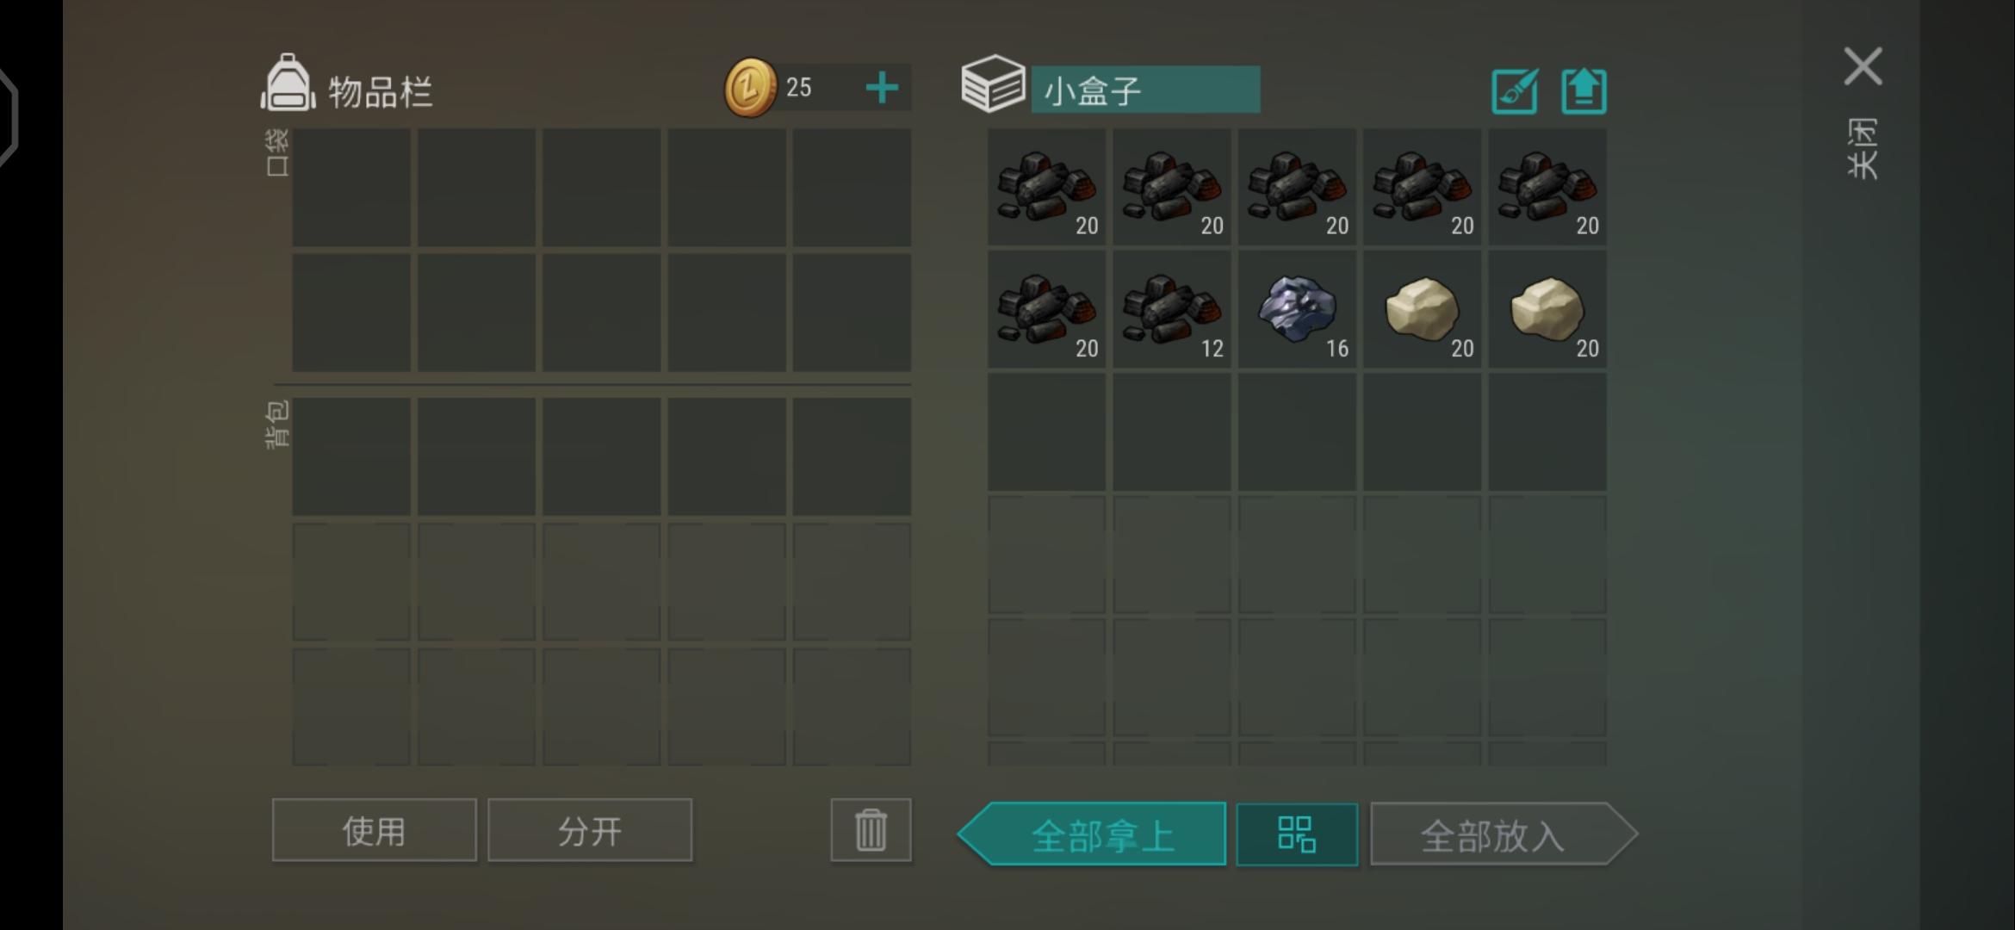Viewport: 2015px width, 930px height.
Task: Select the last limestone stack in the box
Action: [x=1547, y=310]
